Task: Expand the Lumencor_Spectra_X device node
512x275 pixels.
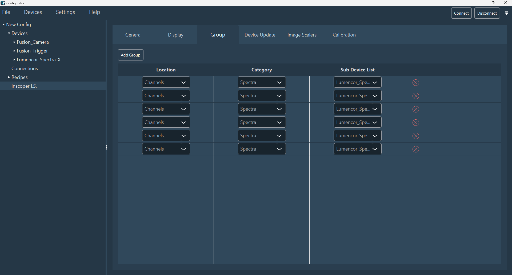Action: point(14,60)
